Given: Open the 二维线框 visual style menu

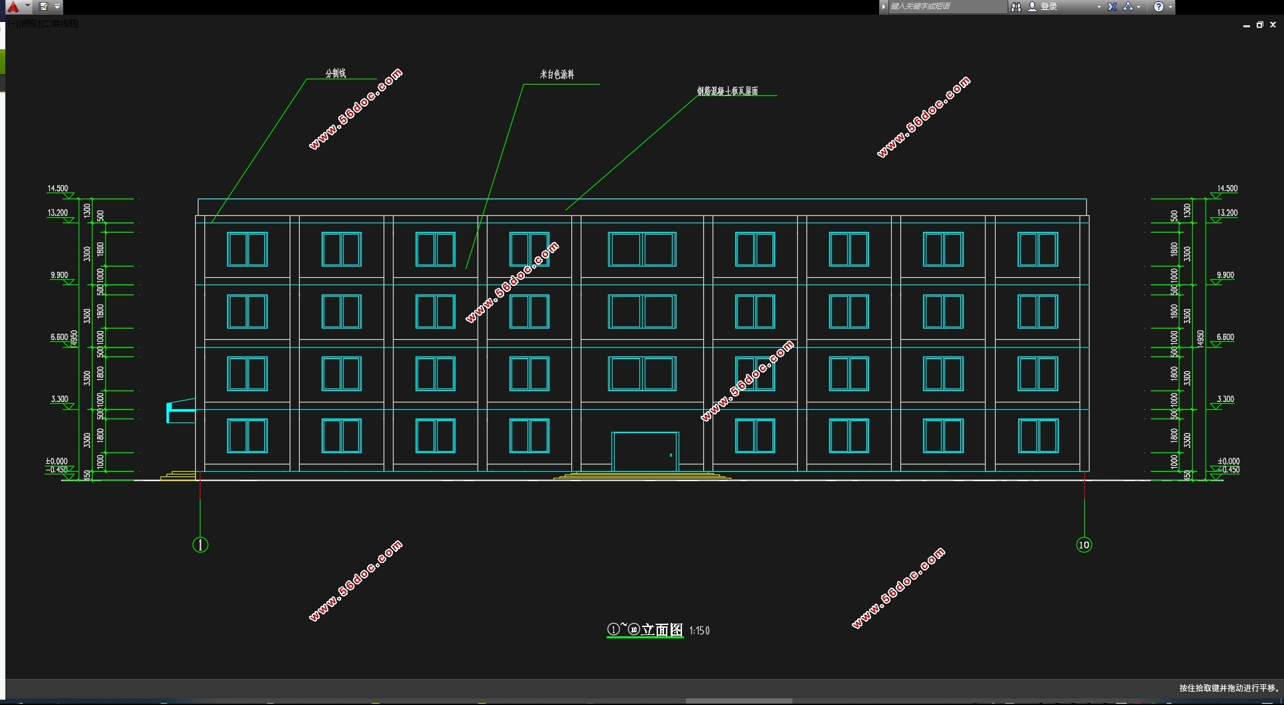Looking at the screenshot, I should [60, 24].
